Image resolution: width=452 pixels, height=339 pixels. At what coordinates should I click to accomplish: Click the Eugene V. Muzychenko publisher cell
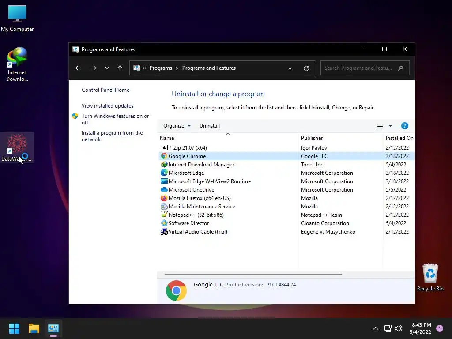tap(328, 231)
